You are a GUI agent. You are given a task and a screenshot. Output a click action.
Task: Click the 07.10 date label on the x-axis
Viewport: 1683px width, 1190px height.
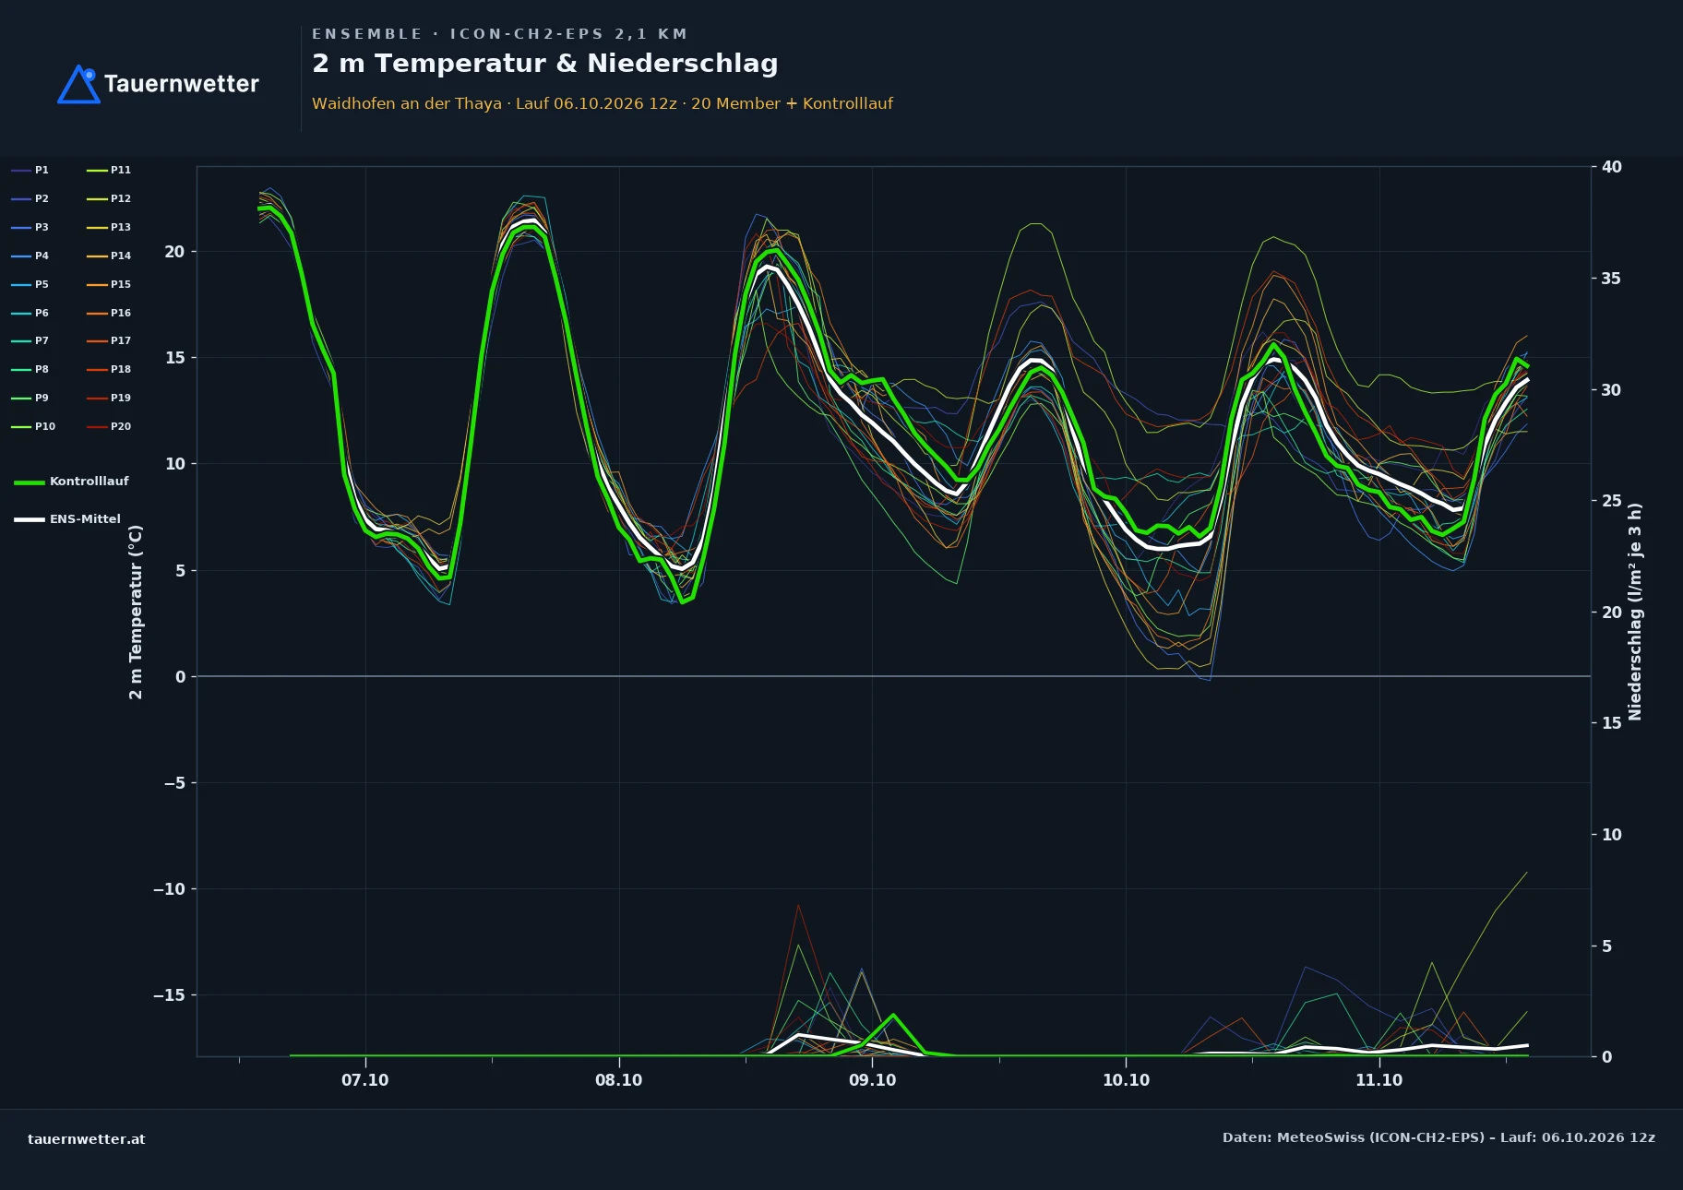coord(365,1080)
